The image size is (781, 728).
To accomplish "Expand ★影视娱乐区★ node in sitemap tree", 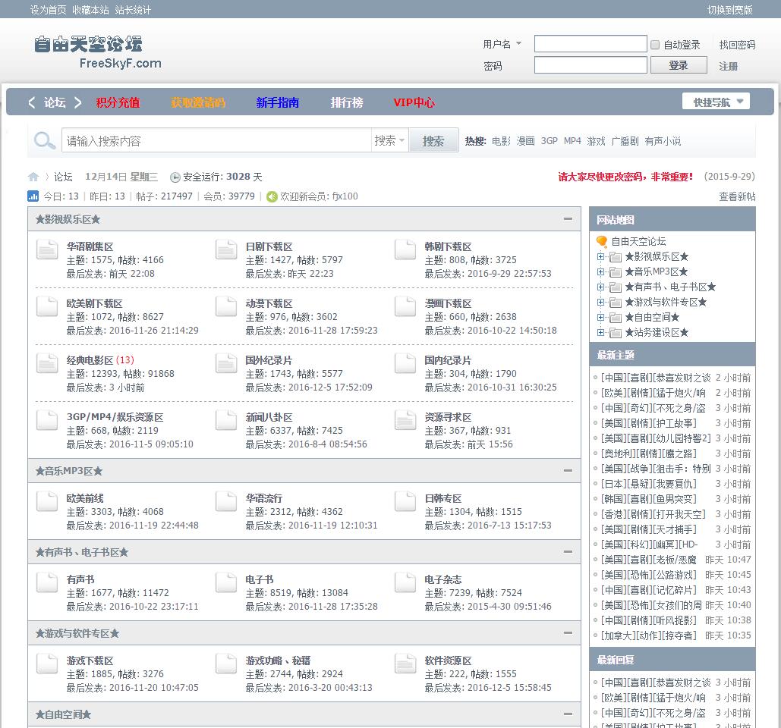I will [x=600, y=257].
